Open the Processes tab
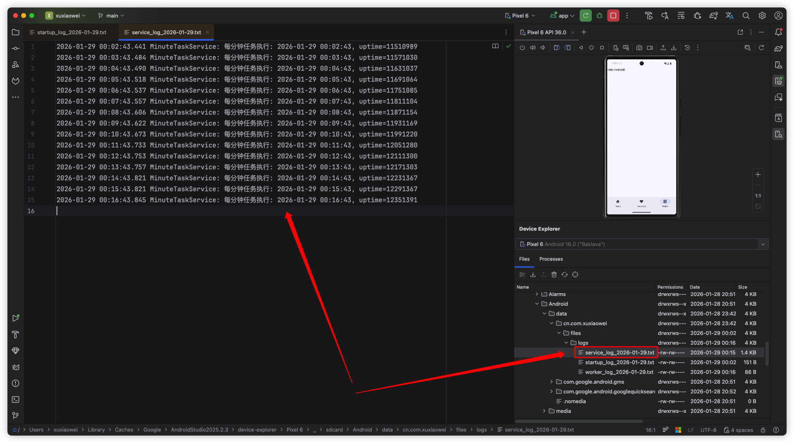 click(551, 259)
